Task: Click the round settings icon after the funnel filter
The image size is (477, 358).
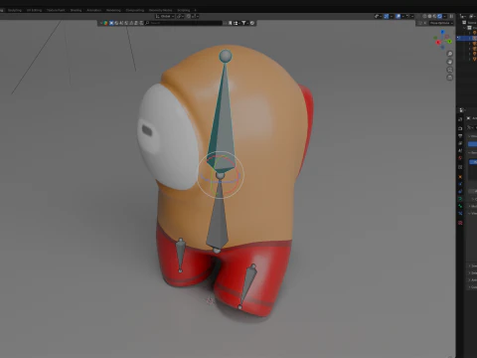Action: tap(252, 23)
